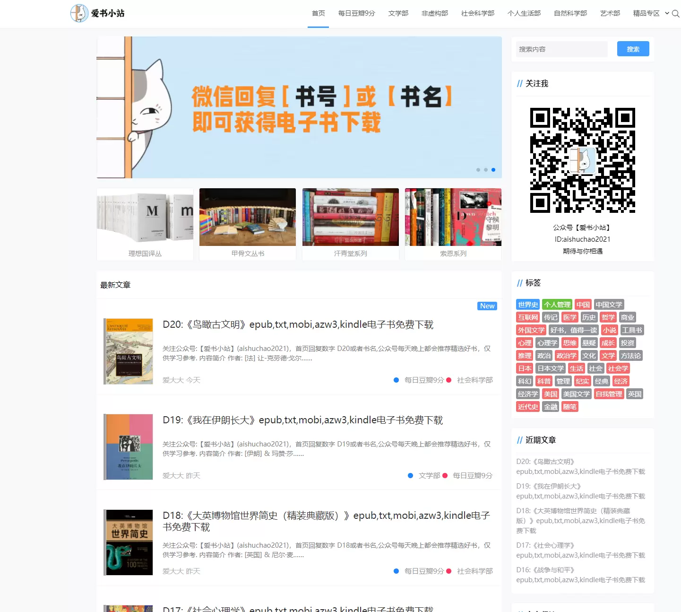
Task: Select the 心理学 tag
Action: pos(547,343)
